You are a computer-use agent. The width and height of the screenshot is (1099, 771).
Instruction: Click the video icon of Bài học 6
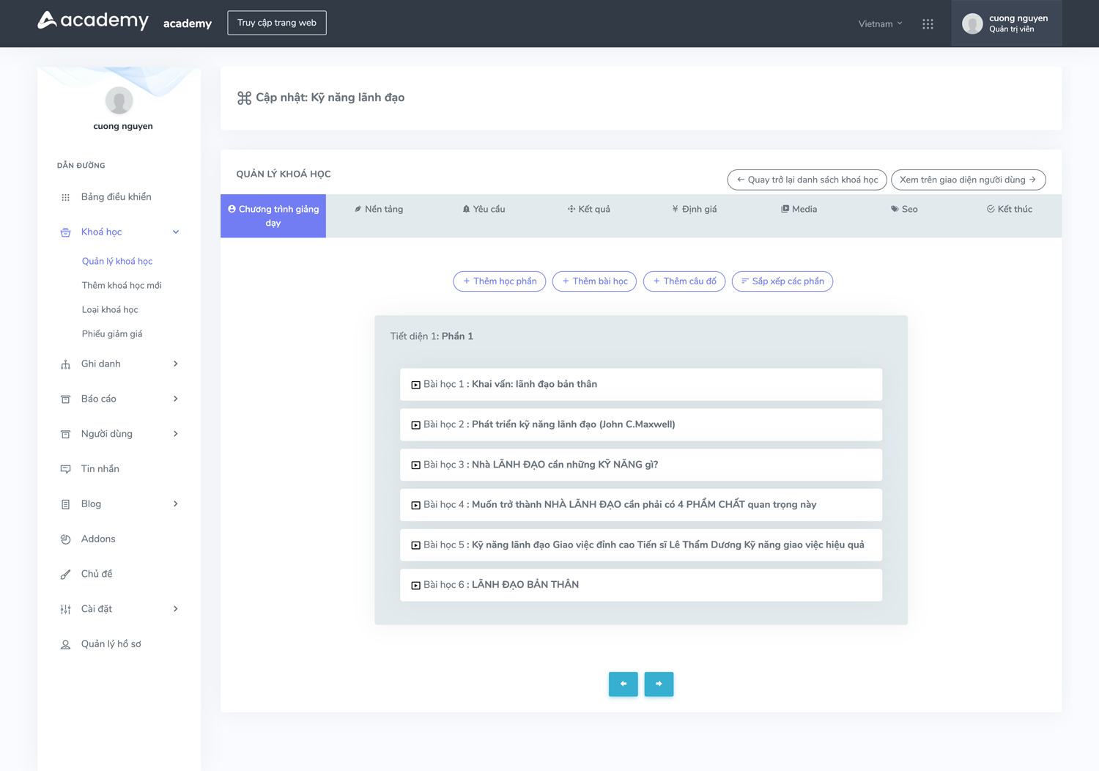coord(415,585)
